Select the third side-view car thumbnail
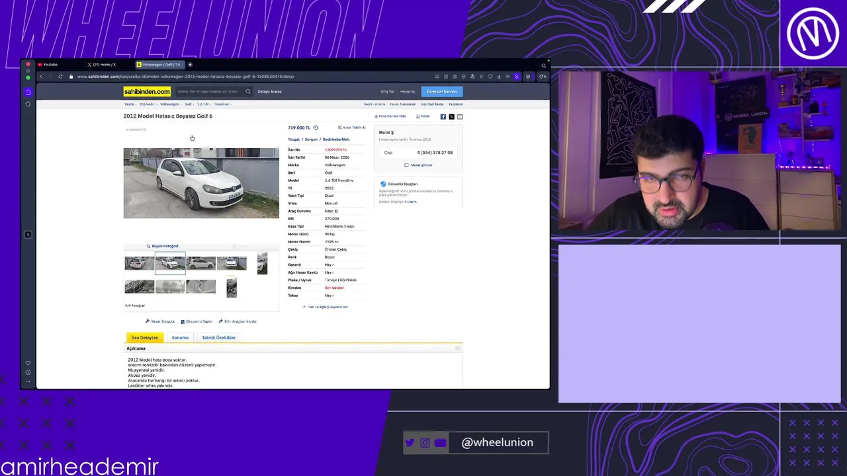Screen dimensions: 847x476 click(201, 263)
